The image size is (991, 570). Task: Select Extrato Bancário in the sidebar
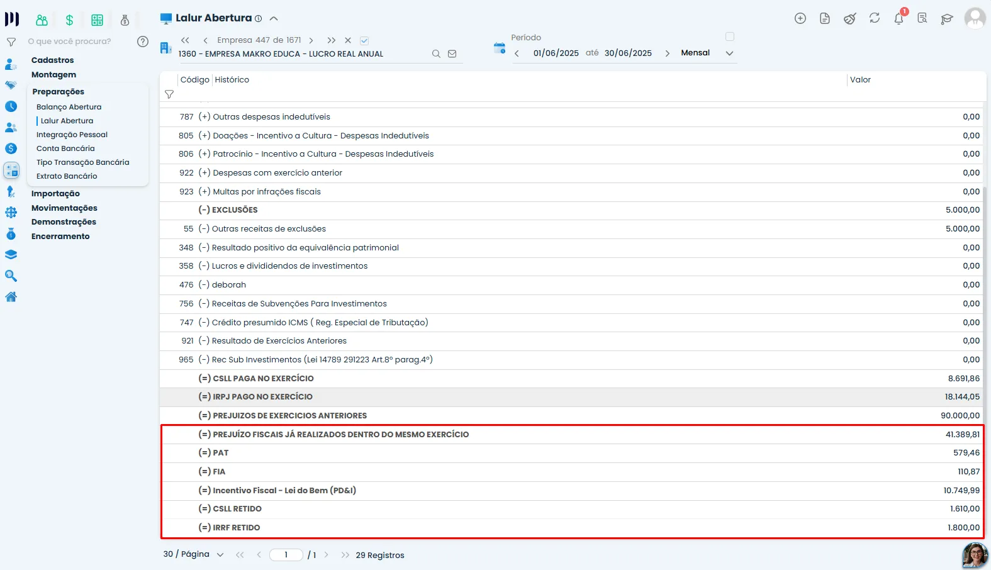67,176
